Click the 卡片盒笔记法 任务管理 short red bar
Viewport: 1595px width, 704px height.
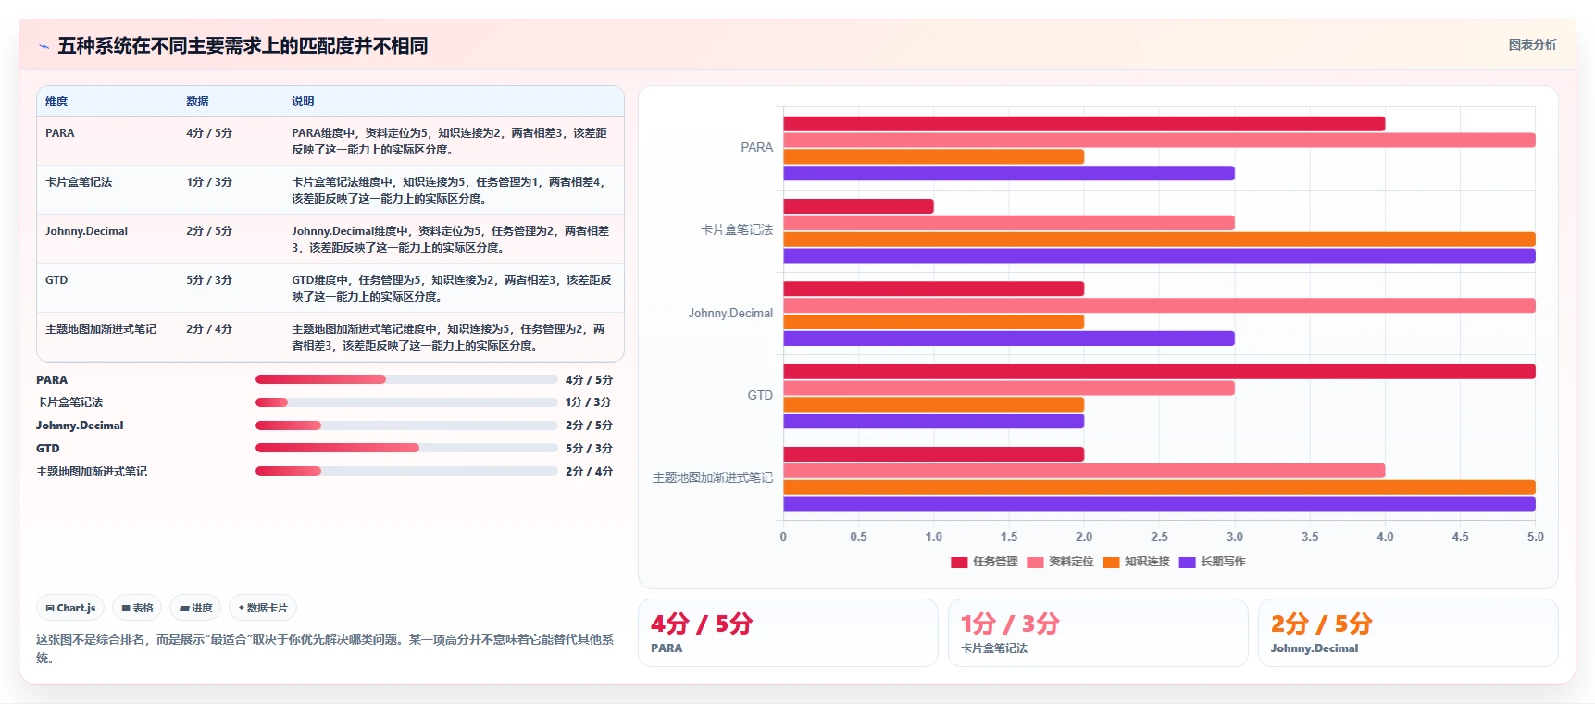858,206
